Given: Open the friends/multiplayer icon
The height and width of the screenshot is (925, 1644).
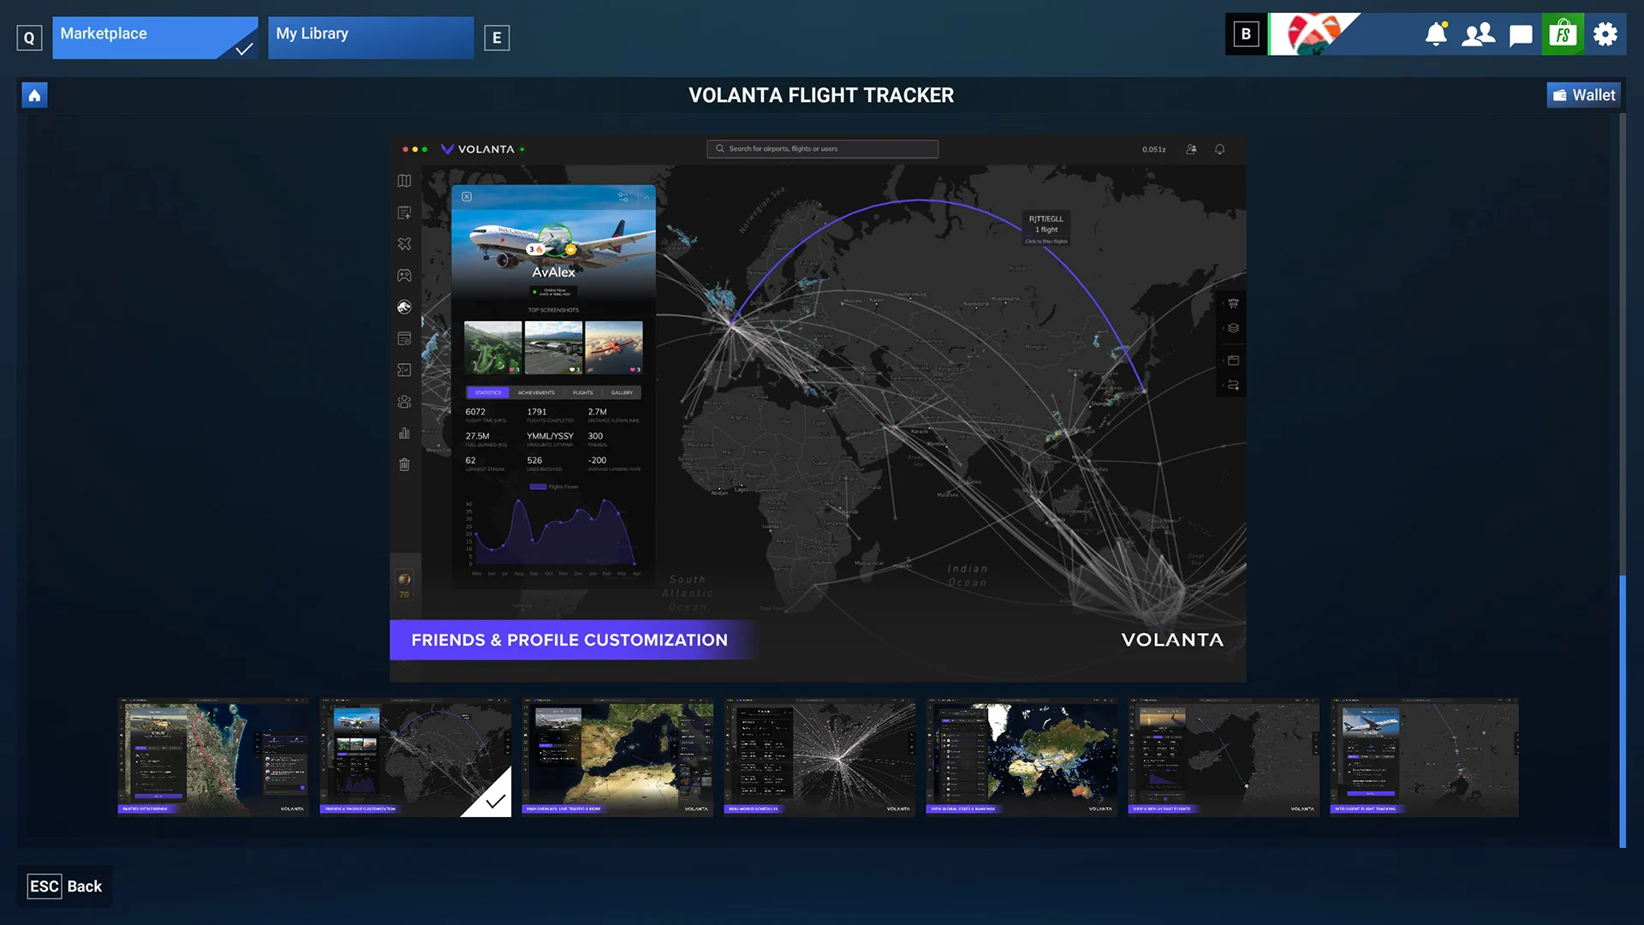Looking at the screenshot, I should (x=1478, y=34).
